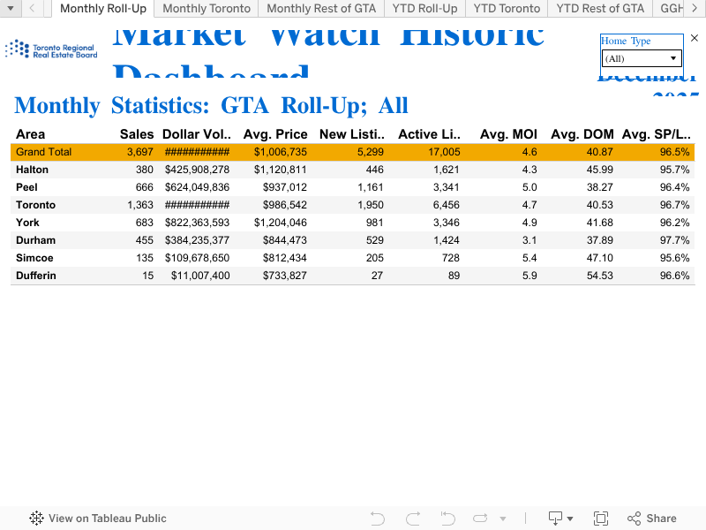Show more tabs with right chevron
Image resolution: width=706 pixels, height=530 pixels.
point(695,8)
